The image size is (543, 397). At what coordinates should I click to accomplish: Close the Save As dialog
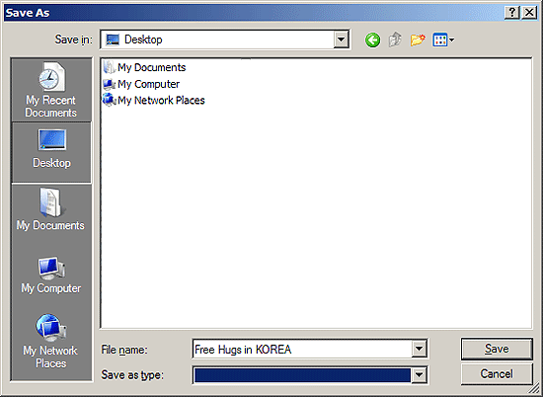point(529,13)
